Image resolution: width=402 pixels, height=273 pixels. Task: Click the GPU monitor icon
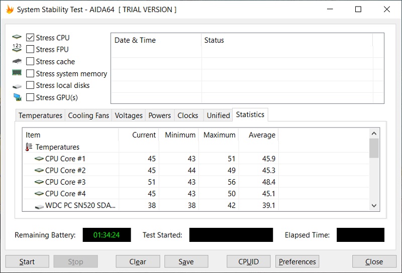coord(18,97)
